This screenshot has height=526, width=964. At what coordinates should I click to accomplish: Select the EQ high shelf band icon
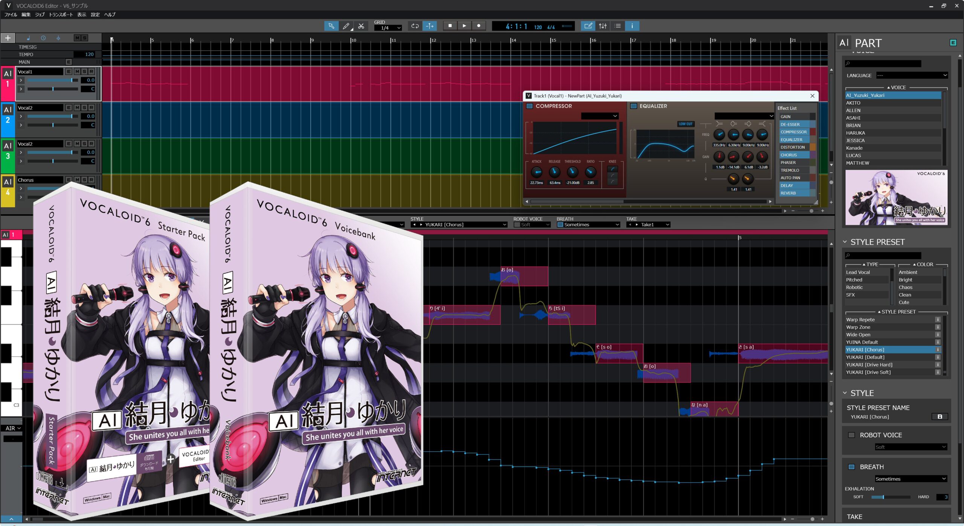762,124
